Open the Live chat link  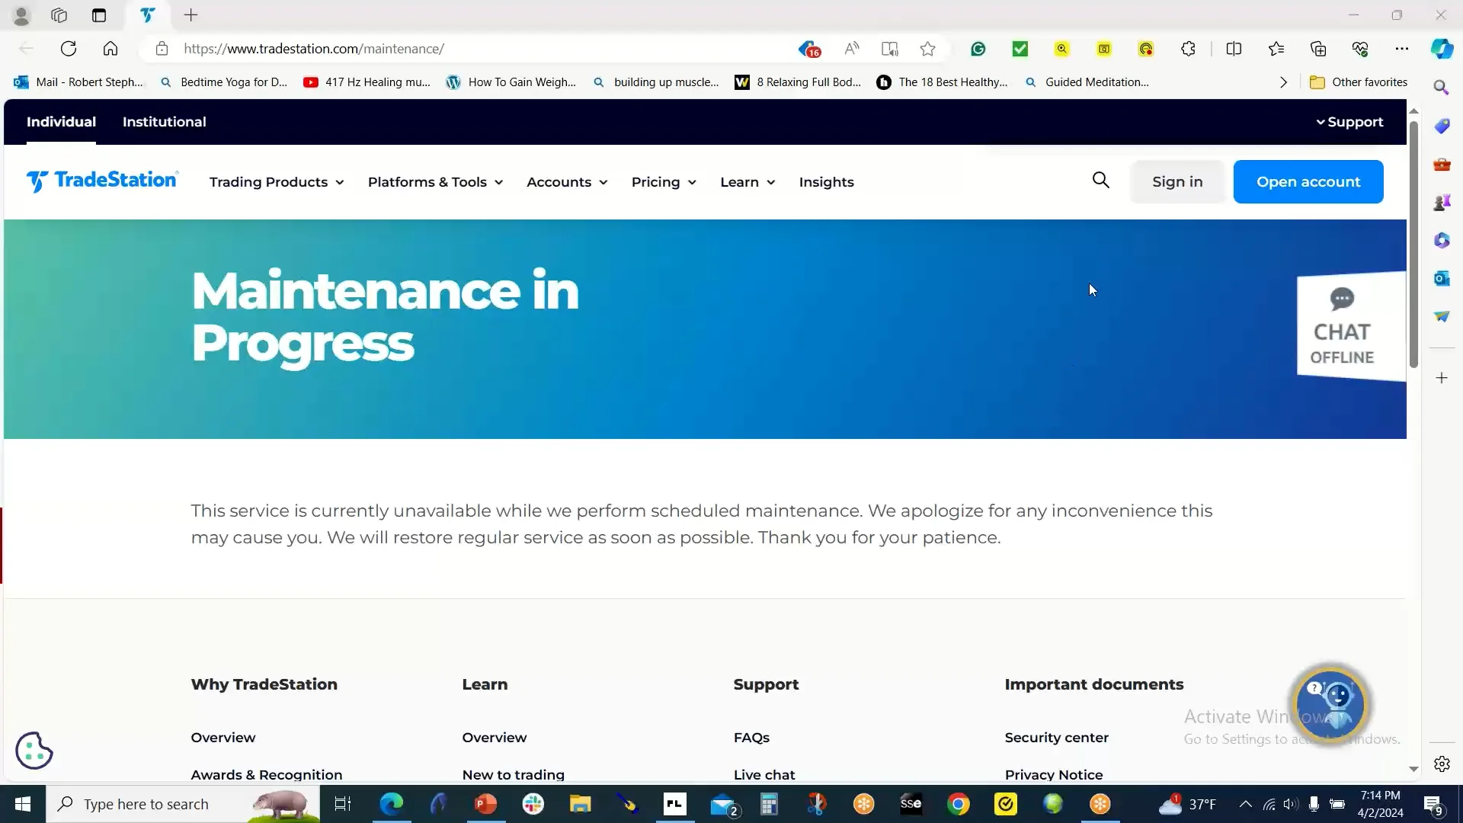pos(764,774)
